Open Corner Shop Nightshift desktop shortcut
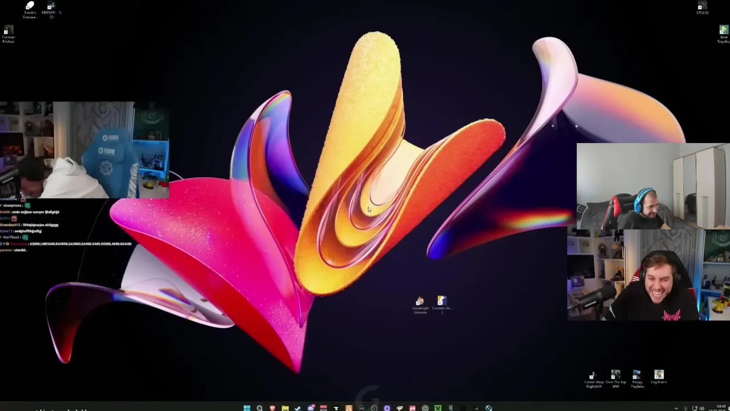The height and width of the screenshot is (411, 730). pyautogui.click(x=594, y=380)
